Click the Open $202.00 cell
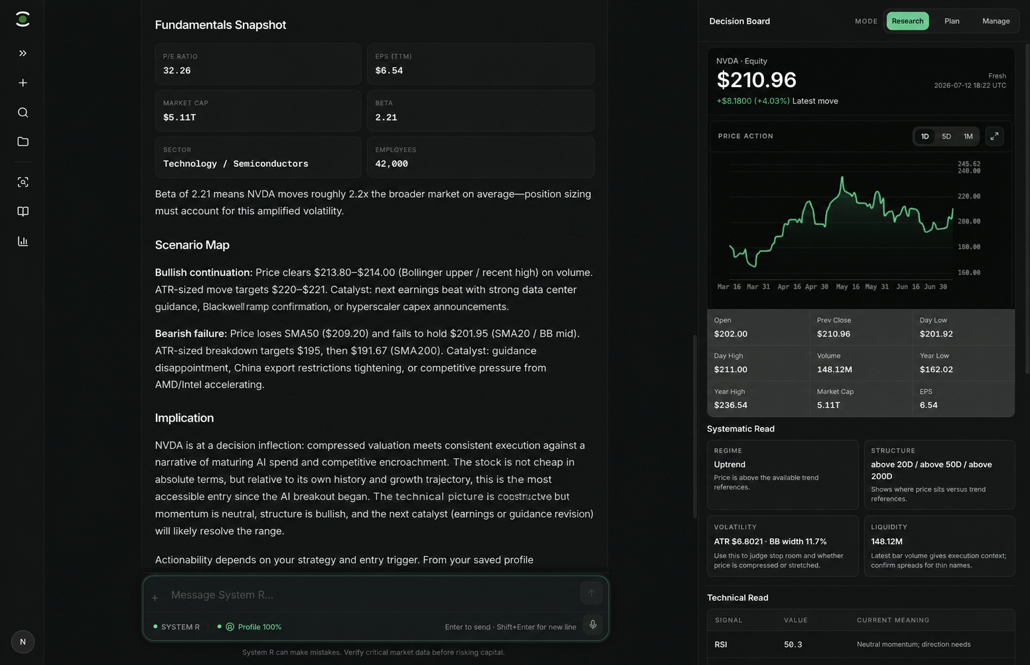This screenshot has width=1030, height=665. [x=759, y=328]
